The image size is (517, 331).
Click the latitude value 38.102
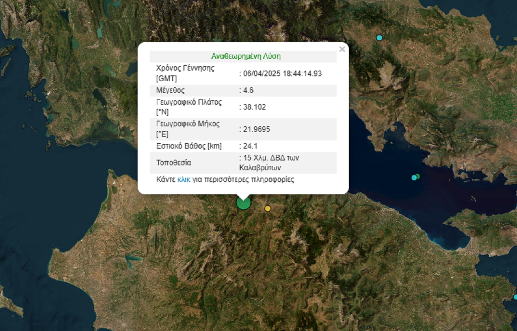[x=254, y=107]
